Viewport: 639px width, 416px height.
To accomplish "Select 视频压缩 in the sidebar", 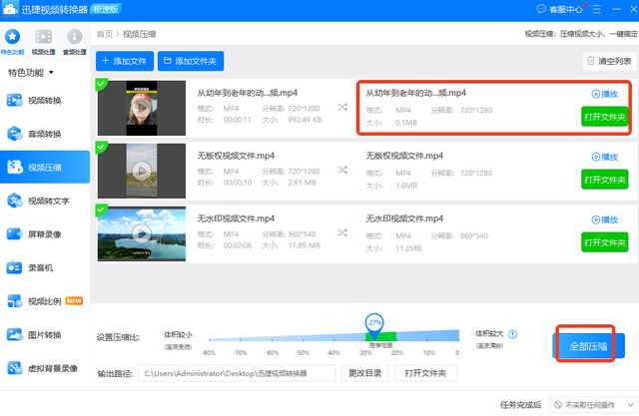I will click(x=45, y=167).
